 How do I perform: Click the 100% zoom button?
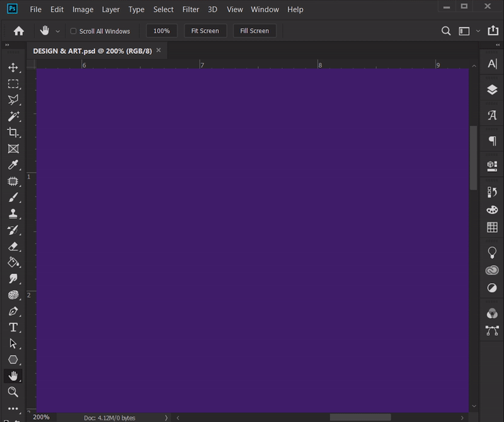click(x=162, y=31)
